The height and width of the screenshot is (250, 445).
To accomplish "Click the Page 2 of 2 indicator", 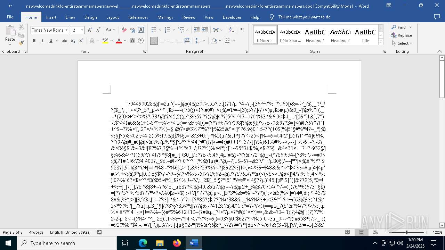I will coord(13,232).
